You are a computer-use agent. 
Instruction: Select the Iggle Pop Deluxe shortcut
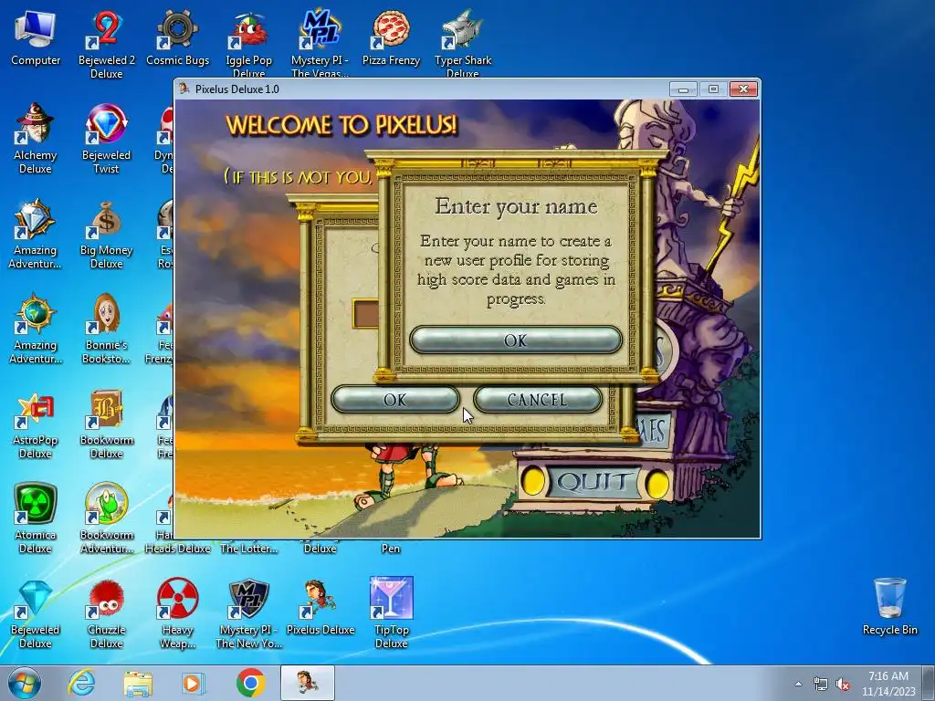coord(248,46)
